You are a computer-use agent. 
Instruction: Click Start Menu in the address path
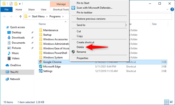coord(38,16)
